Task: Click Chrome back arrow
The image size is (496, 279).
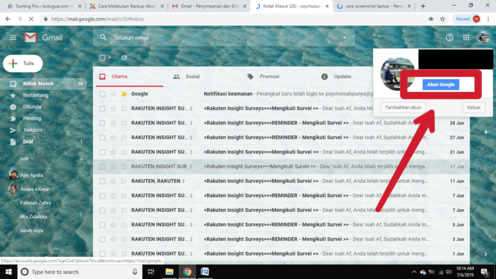Action: tap(8, 19)
